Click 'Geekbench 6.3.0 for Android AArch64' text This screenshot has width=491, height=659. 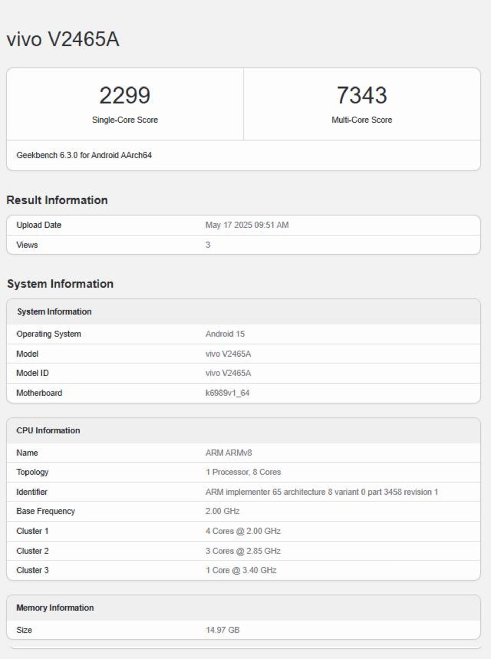tap(84, 155)
